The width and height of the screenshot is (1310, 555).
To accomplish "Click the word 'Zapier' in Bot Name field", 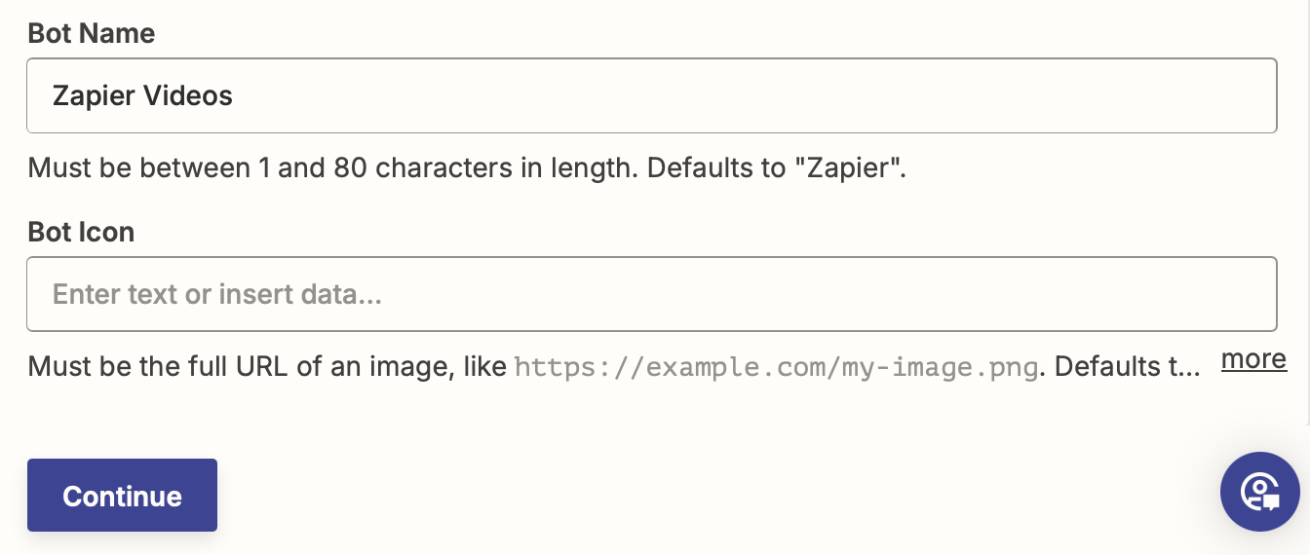I will [x=94, y=95].
